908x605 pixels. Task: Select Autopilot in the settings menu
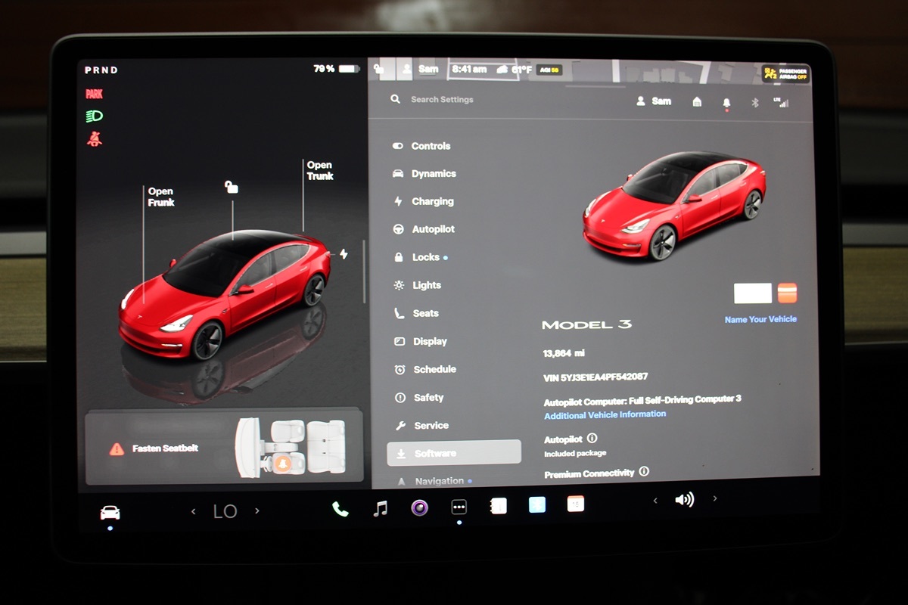click(432, 229)
